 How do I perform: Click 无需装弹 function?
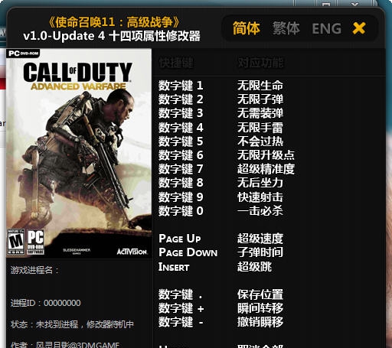tap(260, 113)
